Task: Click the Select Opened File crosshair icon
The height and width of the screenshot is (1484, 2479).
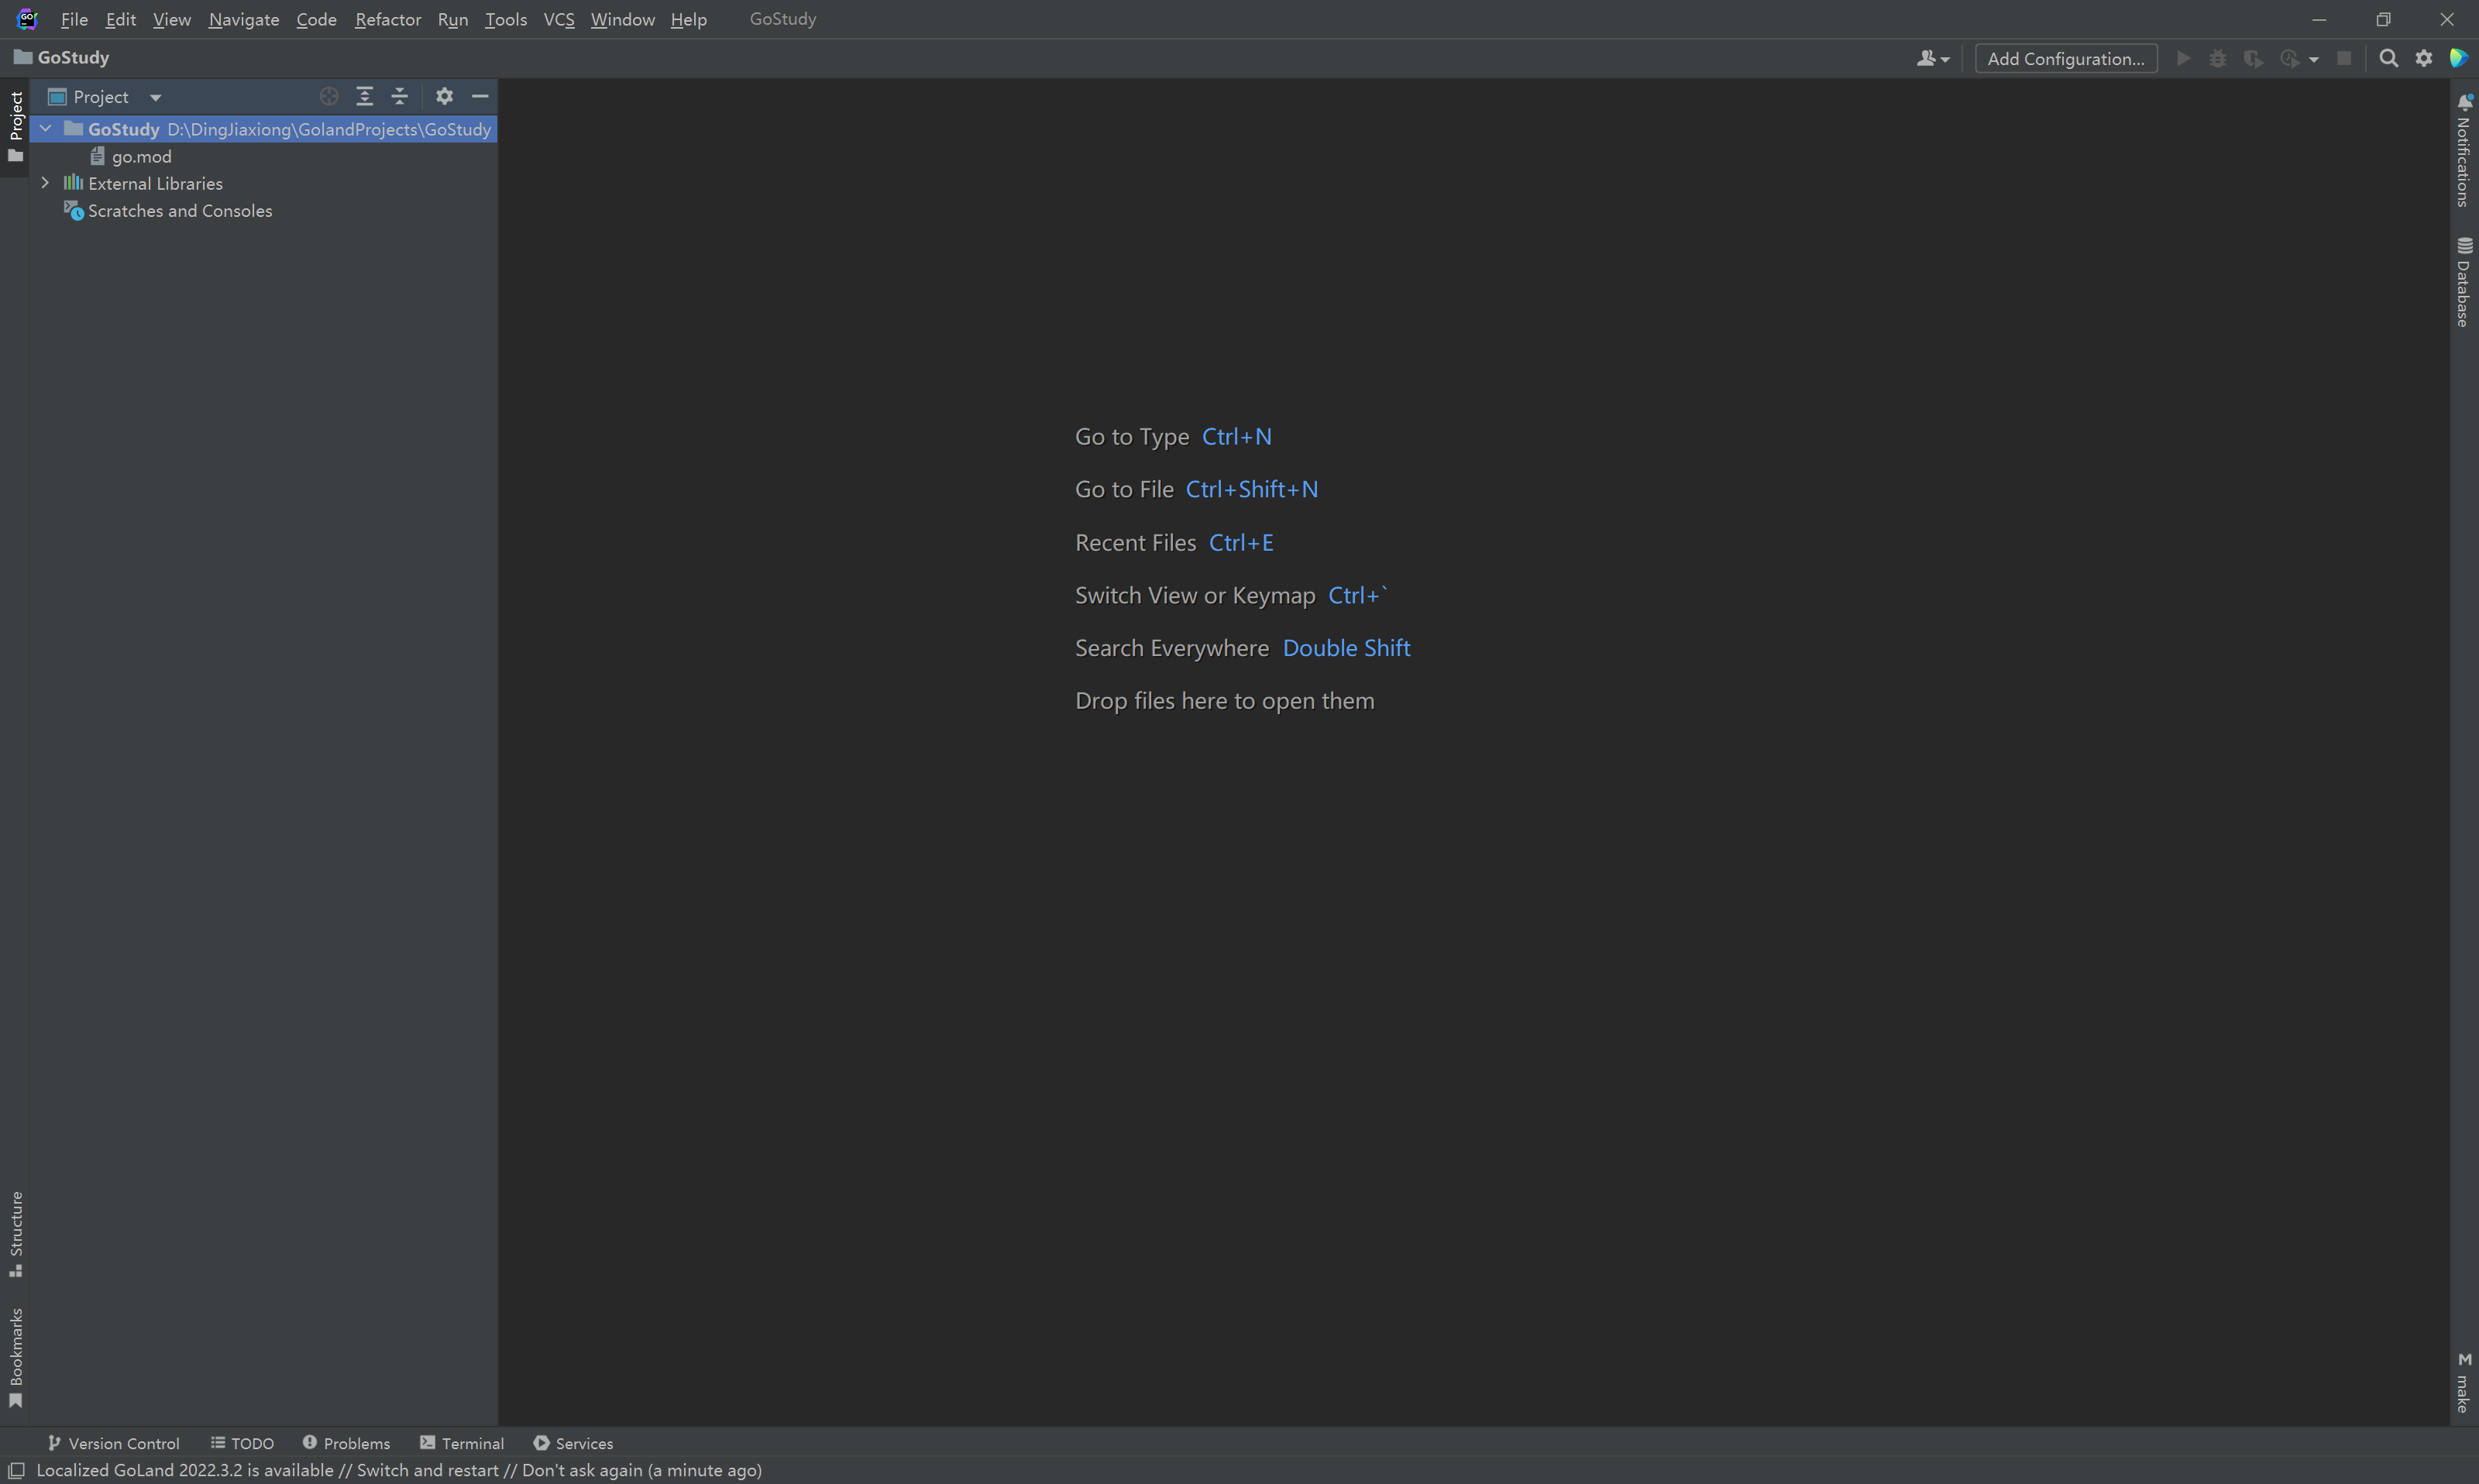Action: tap(329, 97)
